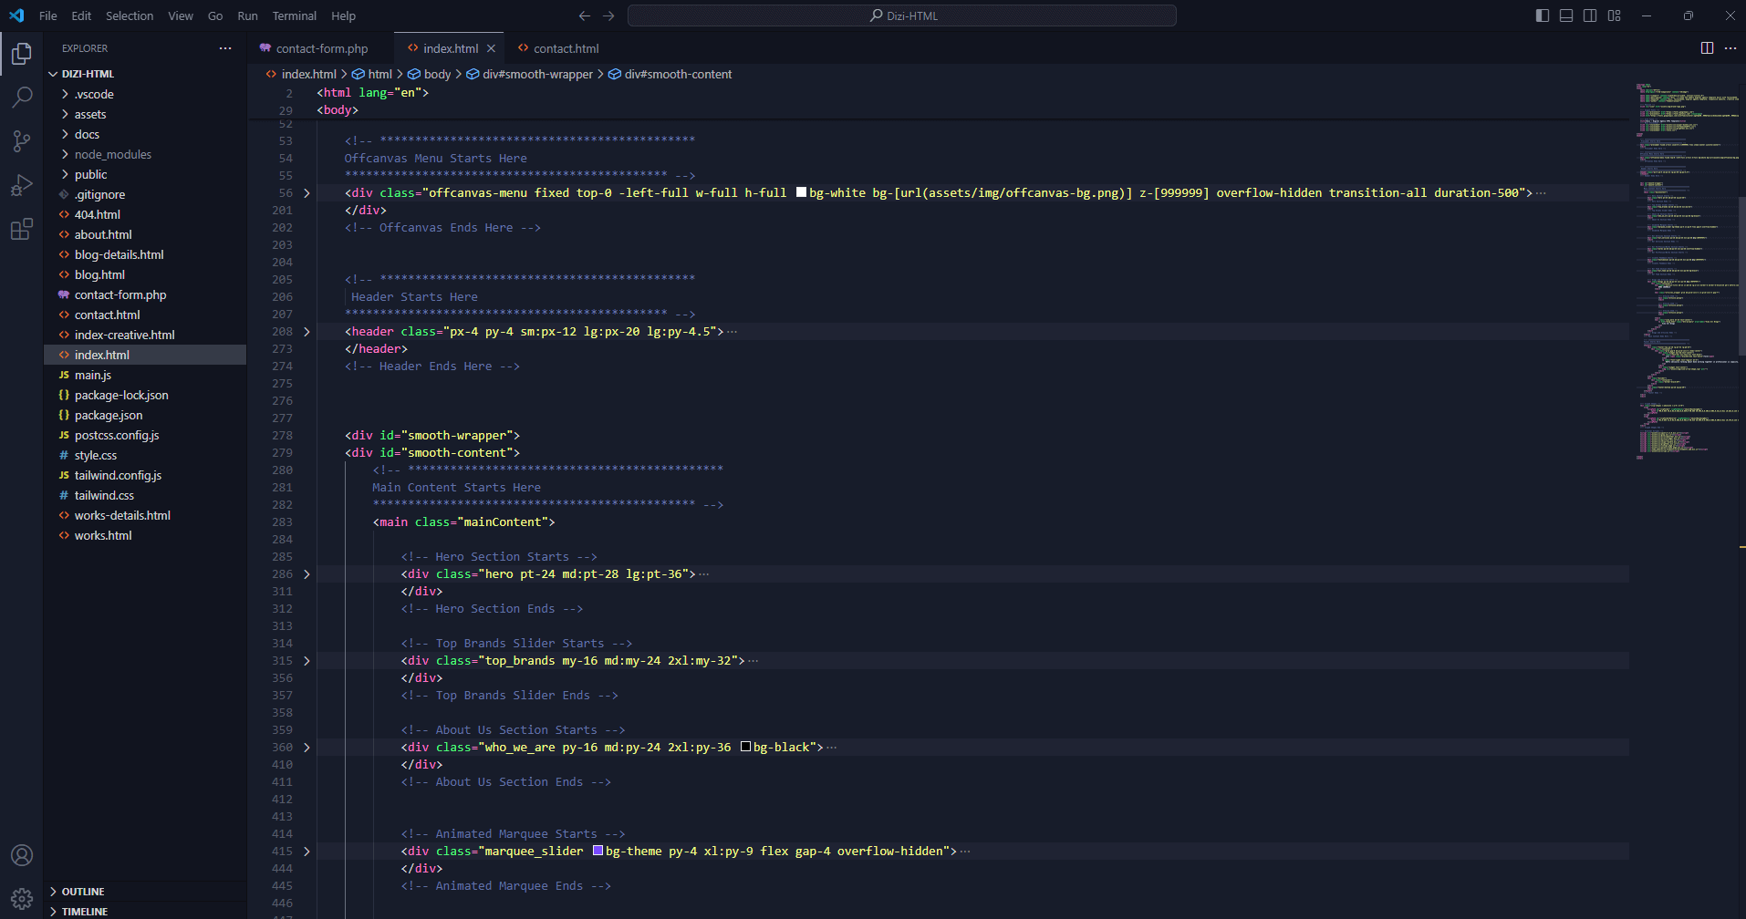Toggle the bottom Panel visibility

[1566, 15]
